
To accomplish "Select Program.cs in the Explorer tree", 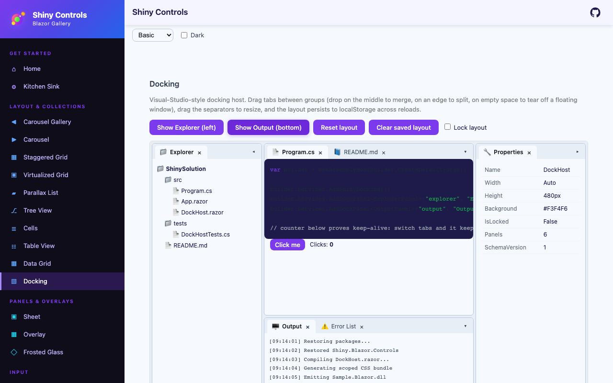I will (x=196, y=191).
